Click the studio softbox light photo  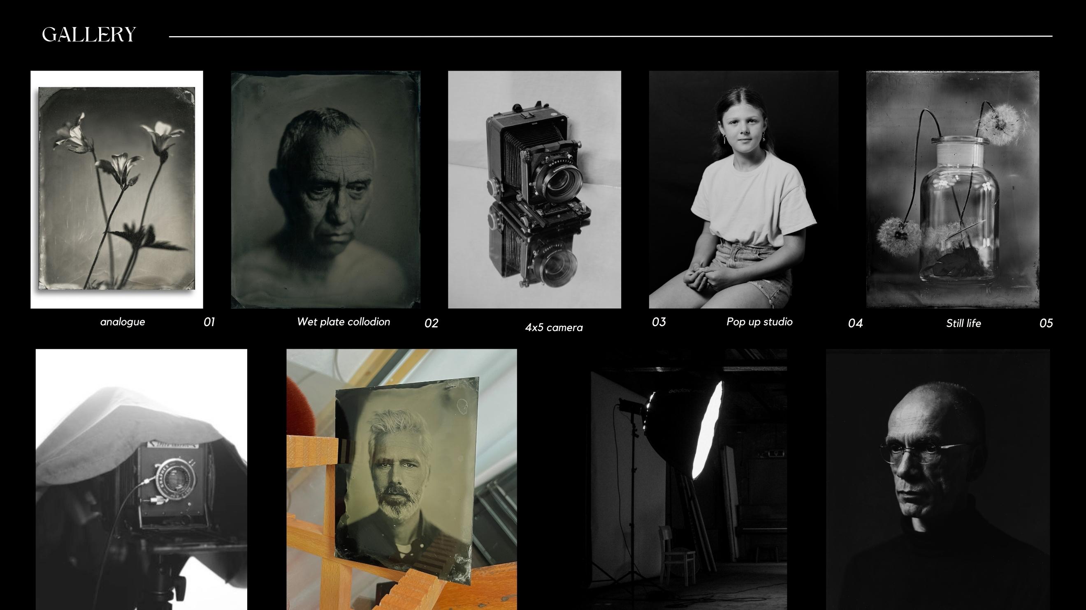point(689,479)
